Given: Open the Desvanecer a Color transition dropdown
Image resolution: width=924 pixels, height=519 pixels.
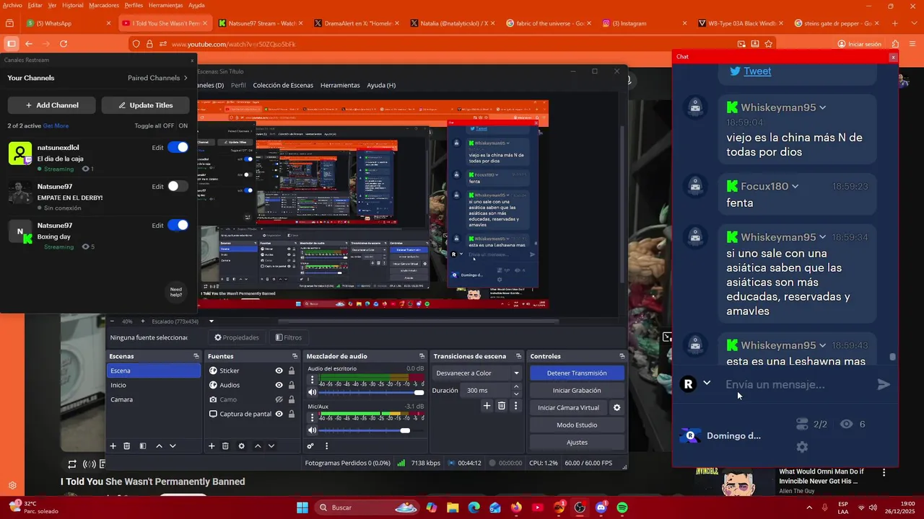Looking at the screenshot, I should (x=477, y=373).
